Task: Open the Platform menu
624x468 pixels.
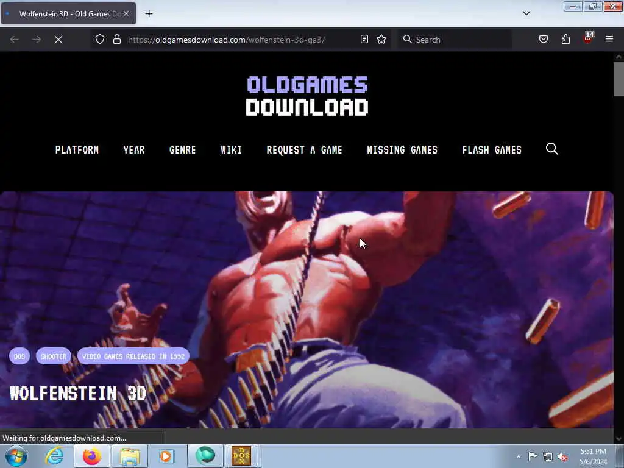Action: pos(77,150)
